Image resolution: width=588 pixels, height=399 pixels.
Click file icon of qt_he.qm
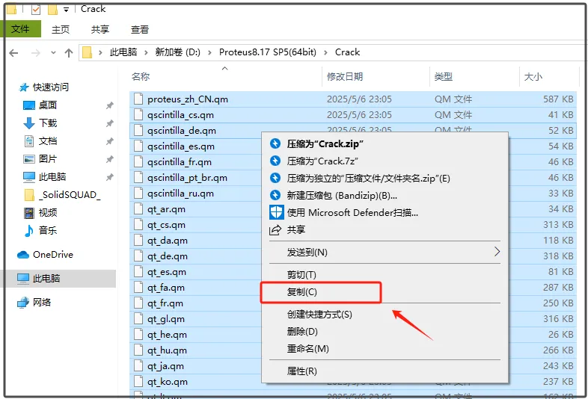coord(138,334)
